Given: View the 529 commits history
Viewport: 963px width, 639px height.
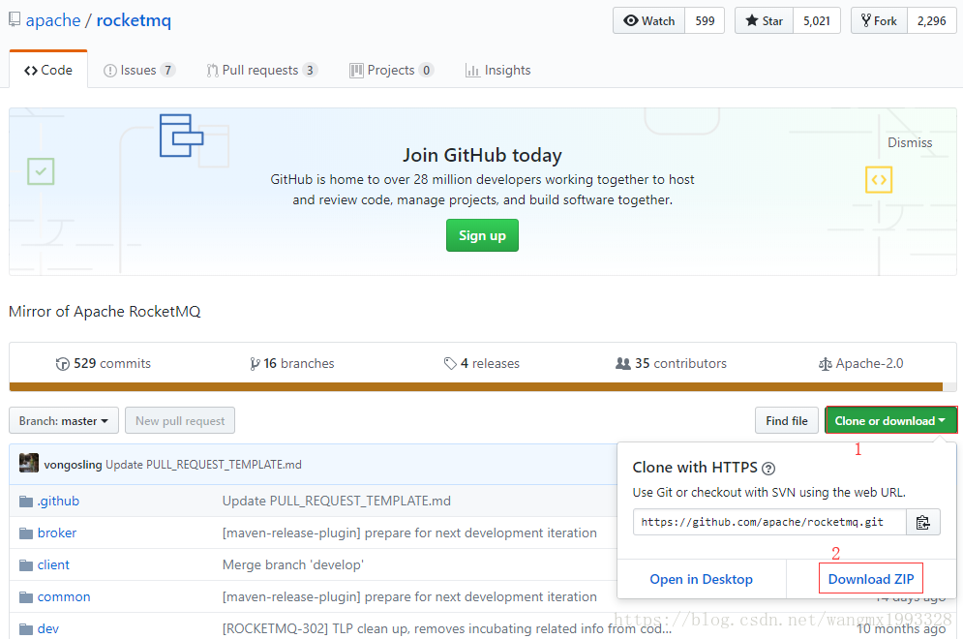Looking at the screenshot, I should (104, 363).
